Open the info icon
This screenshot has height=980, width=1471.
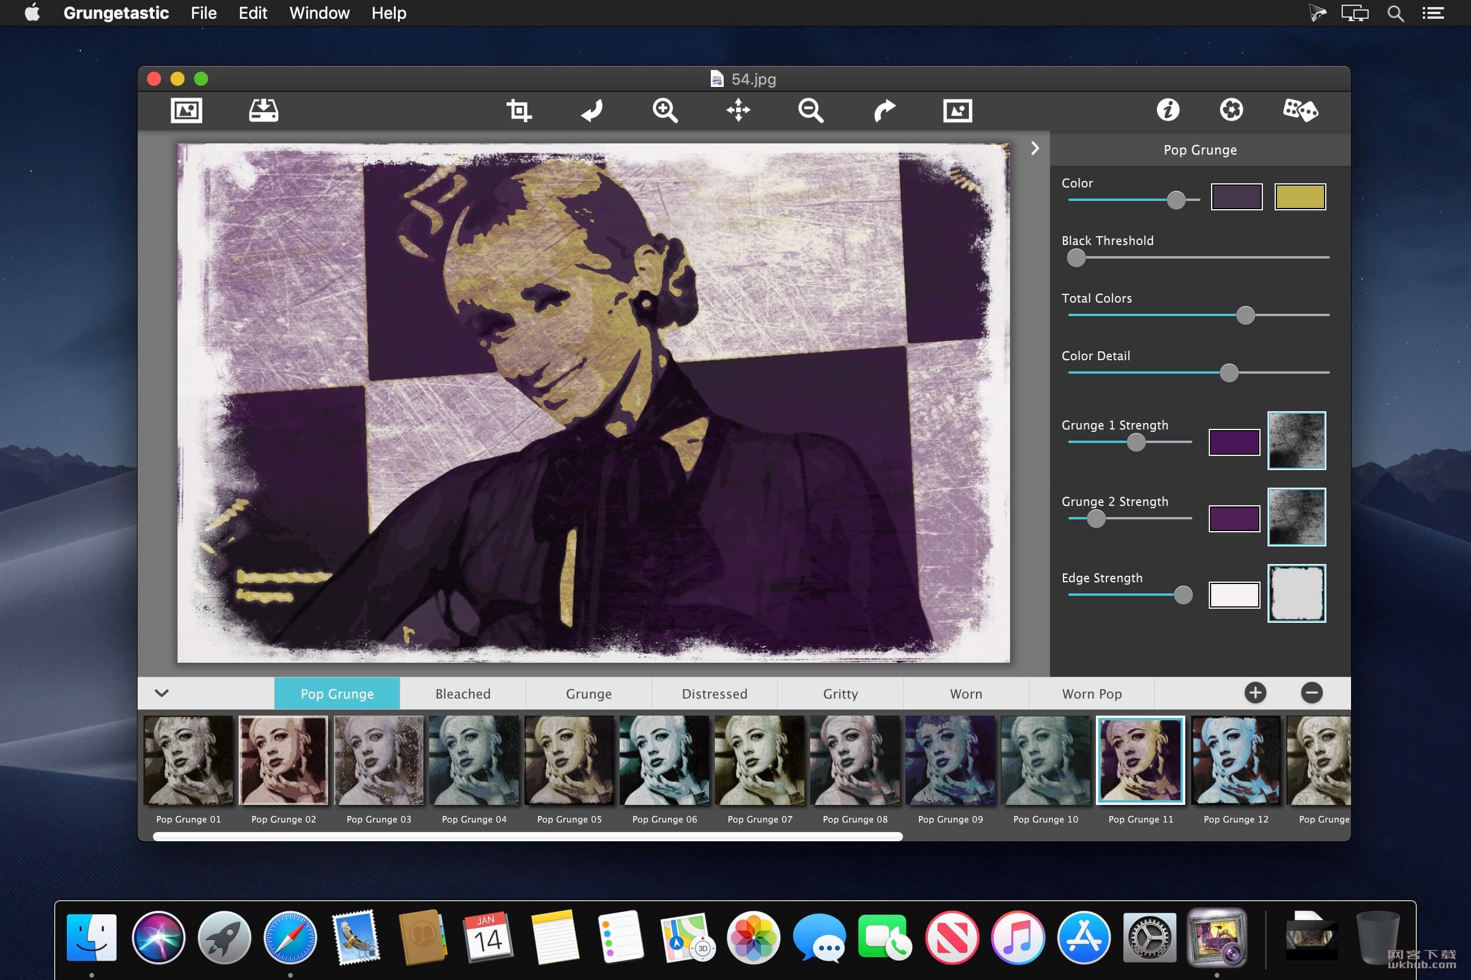coord(1168,110)
